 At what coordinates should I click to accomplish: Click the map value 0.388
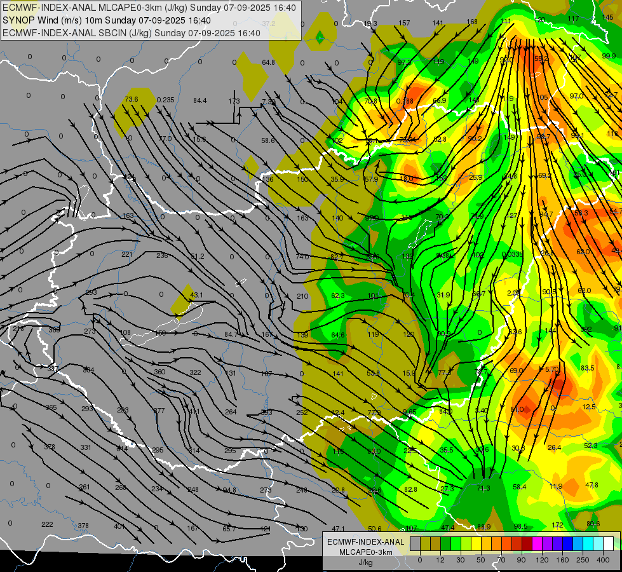(x=405, y=101)
